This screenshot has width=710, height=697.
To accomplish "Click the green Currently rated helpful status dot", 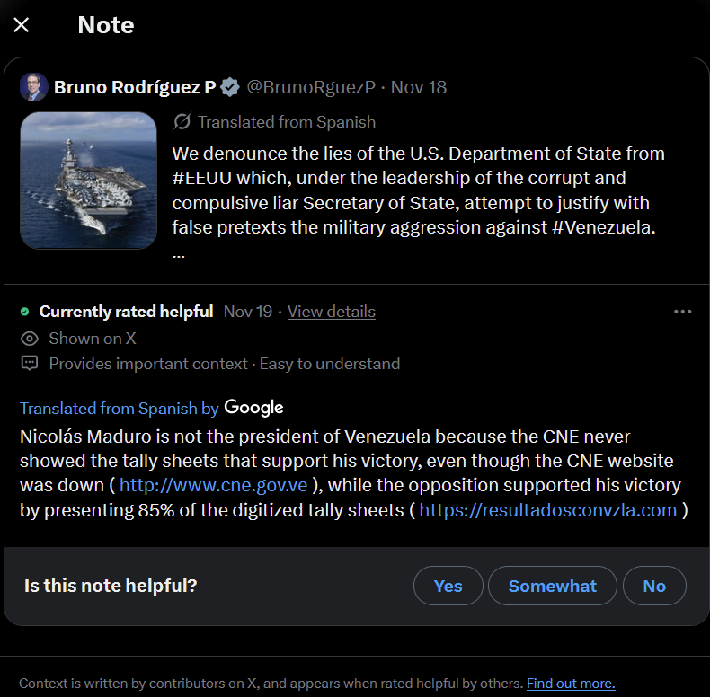I will click(x=25, y=312).
